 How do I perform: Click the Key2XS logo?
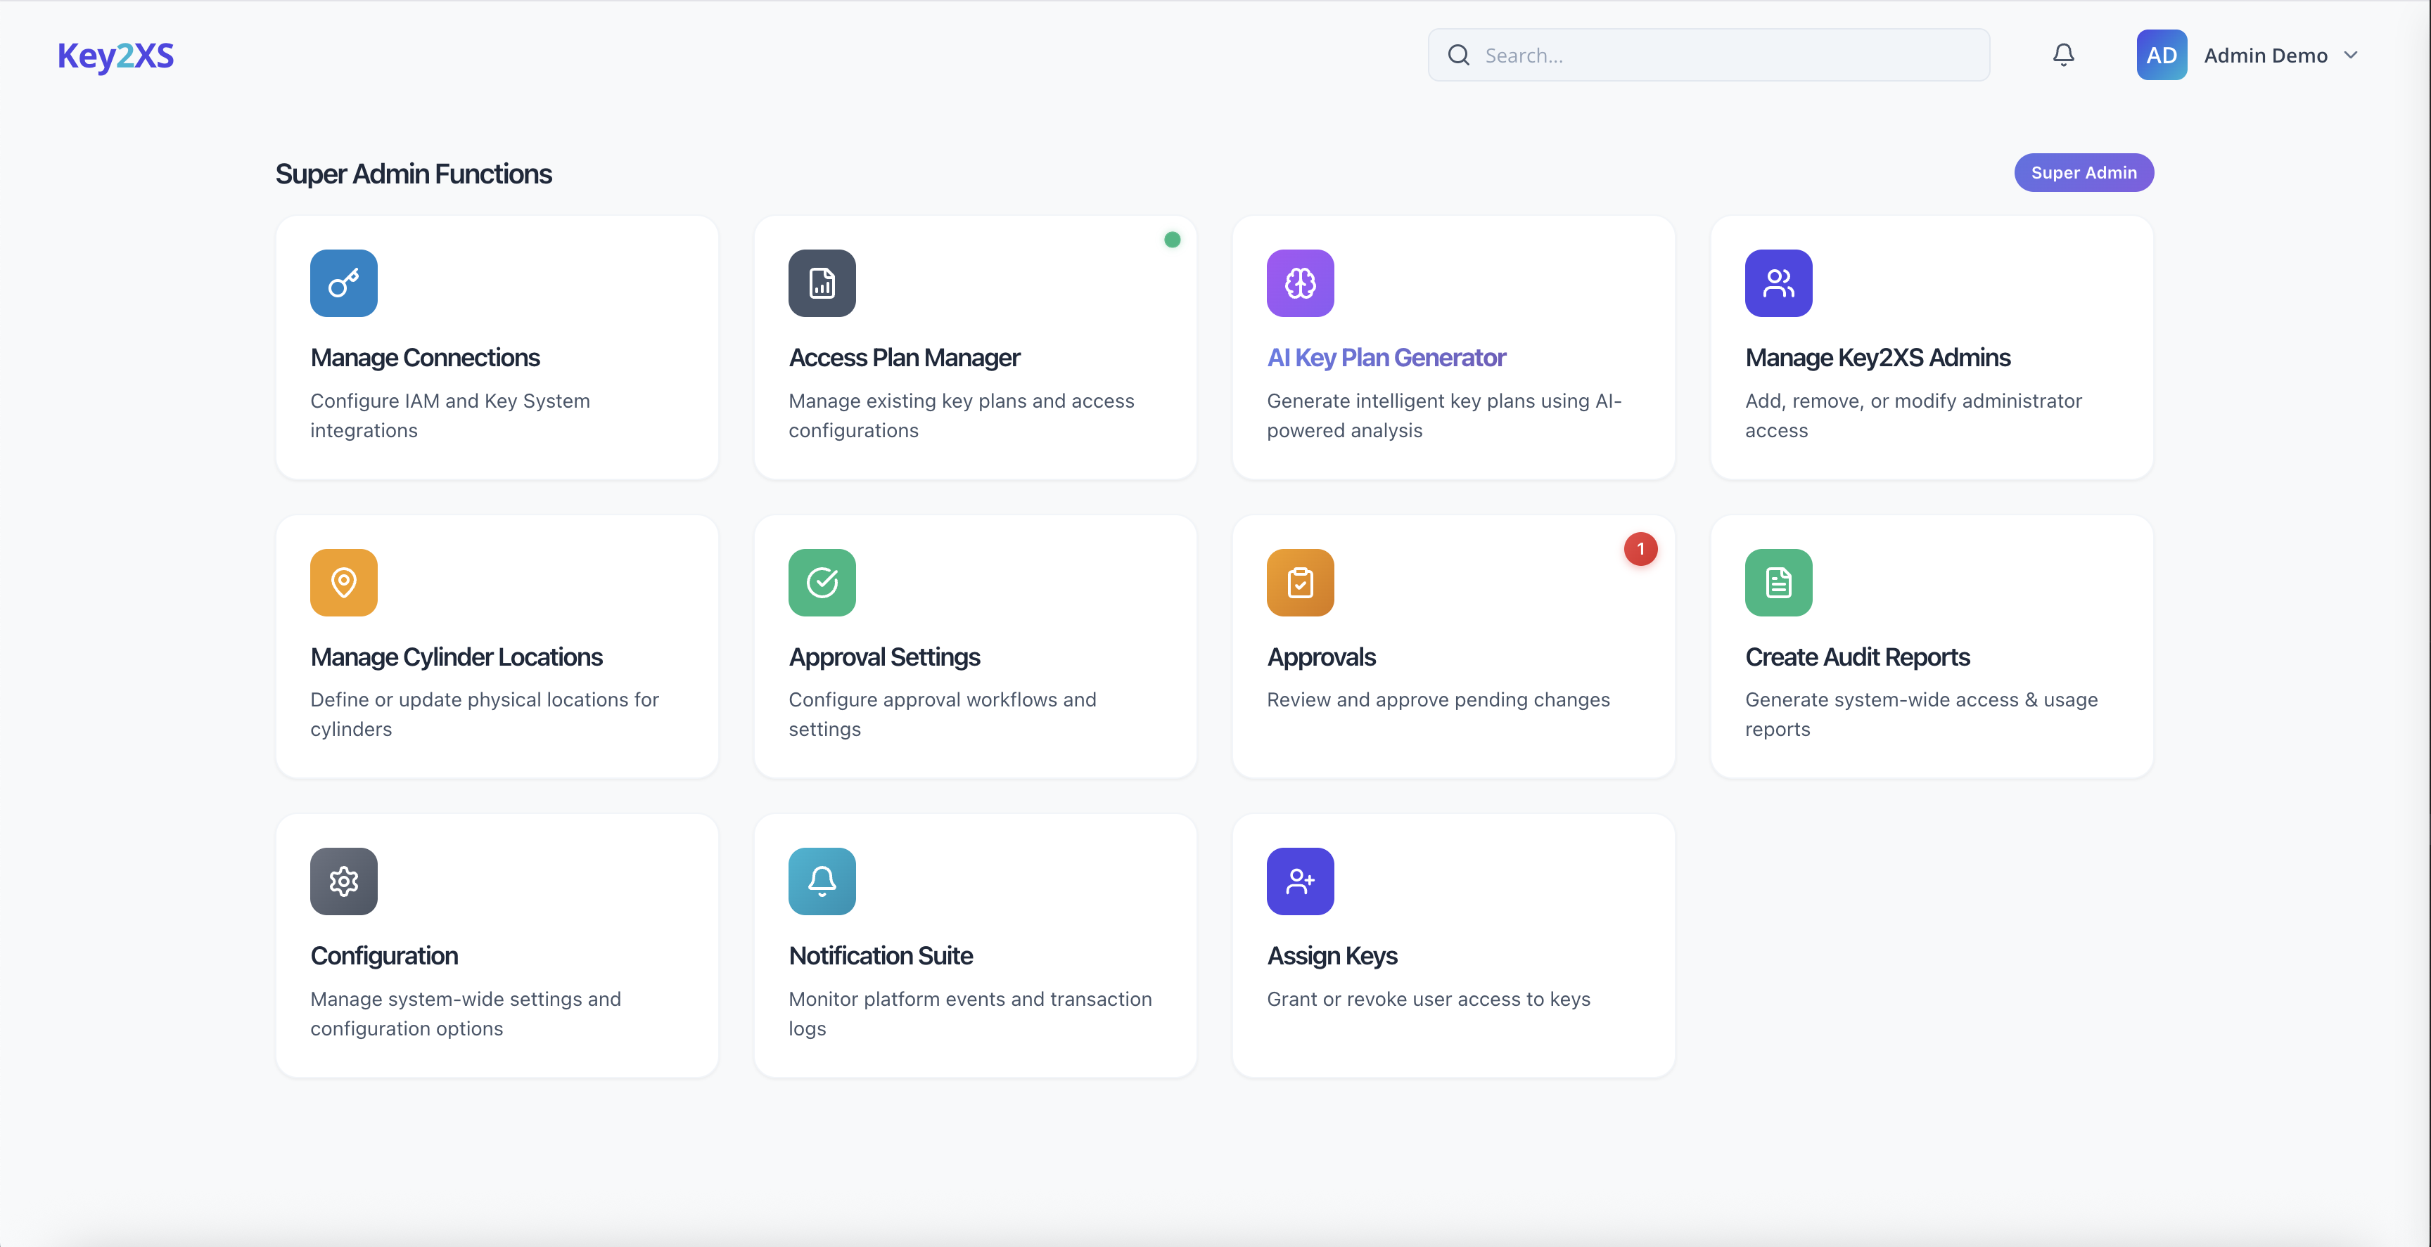click(x=116, y=56)
